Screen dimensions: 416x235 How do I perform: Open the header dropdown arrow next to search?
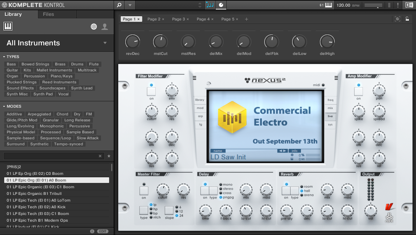tap(130, 5)
